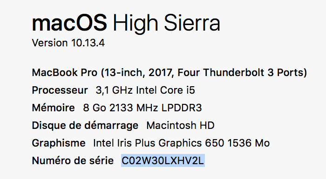The image size is (326, 179).
Task: Click the Macintosh HD startup disk name
Action: 180,125
